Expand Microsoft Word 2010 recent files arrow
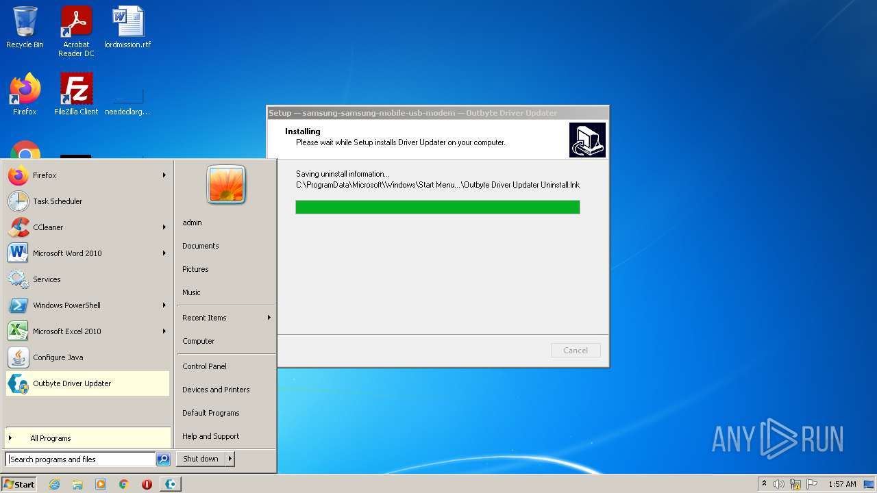The height and width of the screenshot is (493, 877). 164,253
